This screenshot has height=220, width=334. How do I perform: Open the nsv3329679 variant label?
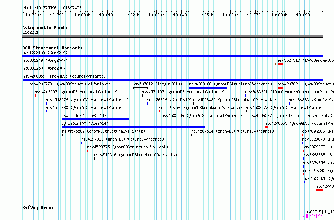(x=318, y=147)
